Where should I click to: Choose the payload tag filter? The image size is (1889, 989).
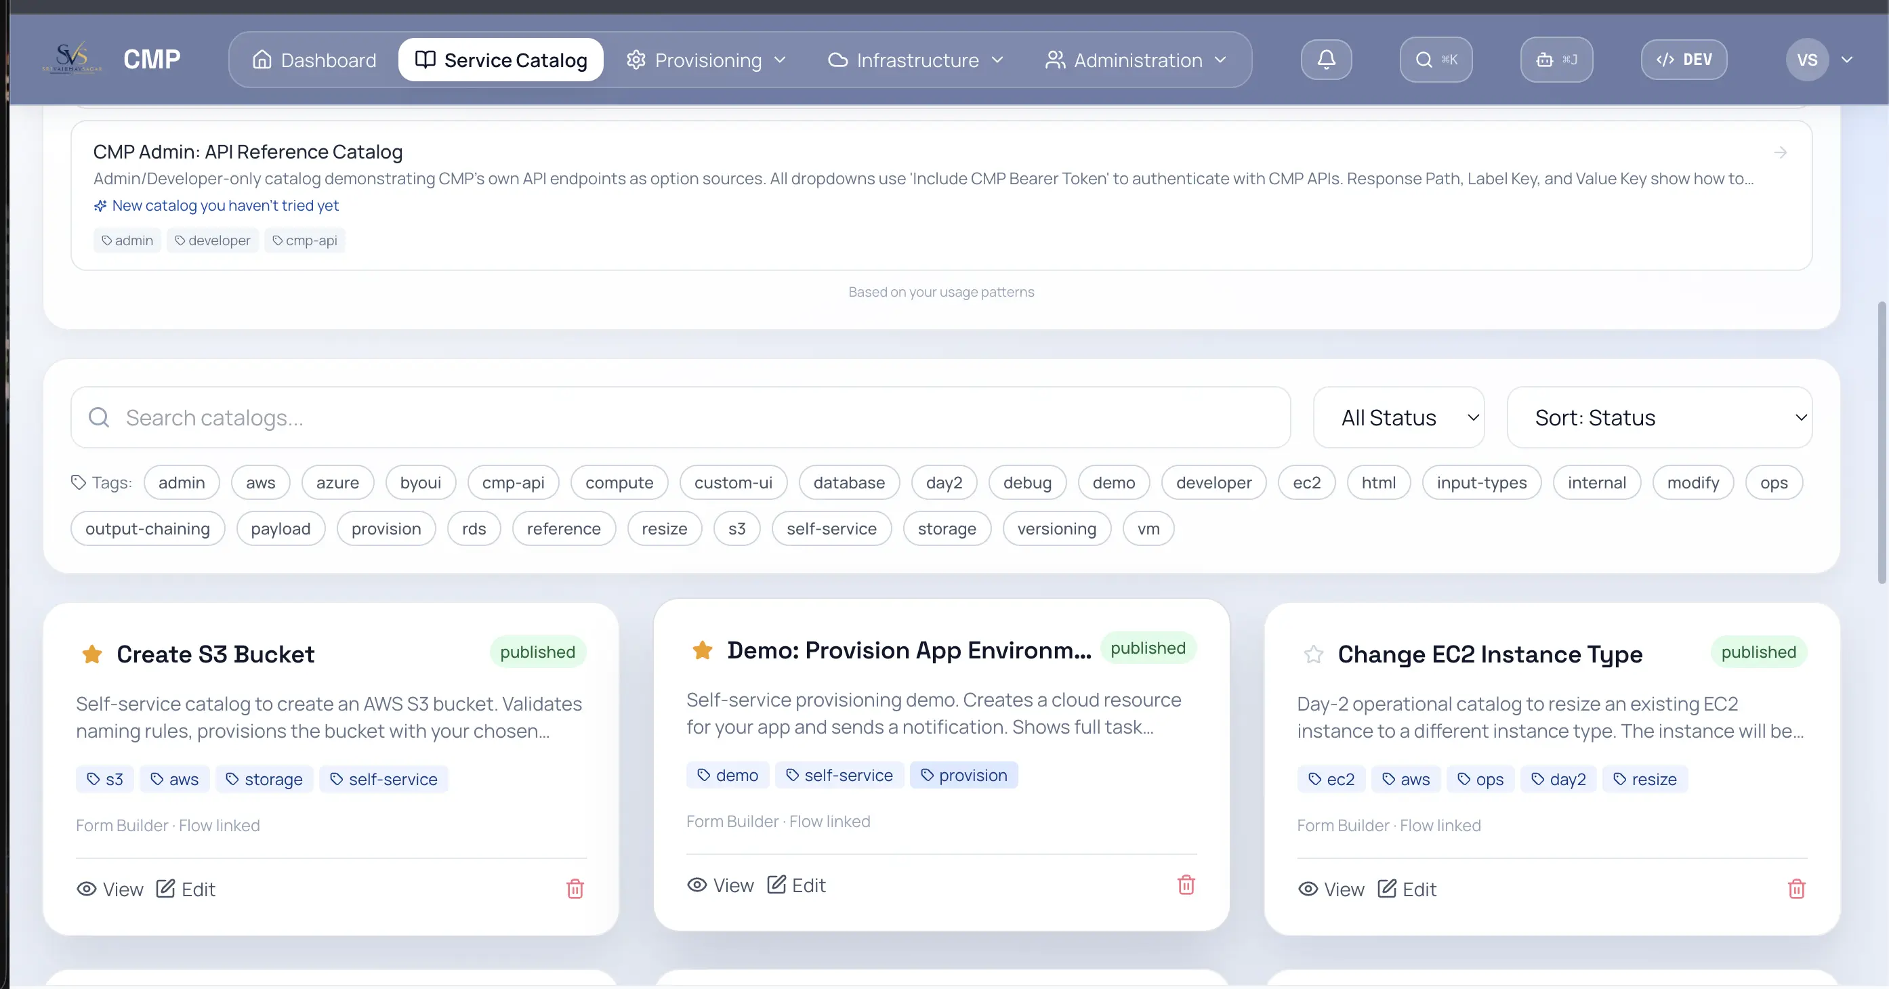click(280, 528)
